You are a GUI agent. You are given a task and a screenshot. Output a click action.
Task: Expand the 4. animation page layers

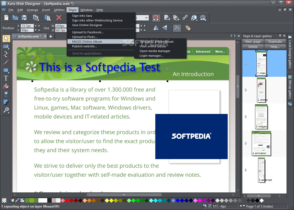coord(246,143)
